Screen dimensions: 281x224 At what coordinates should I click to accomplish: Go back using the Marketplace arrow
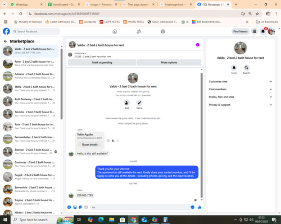[6, 41]
